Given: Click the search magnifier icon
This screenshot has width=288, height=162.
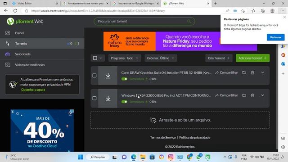Looking at the screenshot, I should point(189,21).
